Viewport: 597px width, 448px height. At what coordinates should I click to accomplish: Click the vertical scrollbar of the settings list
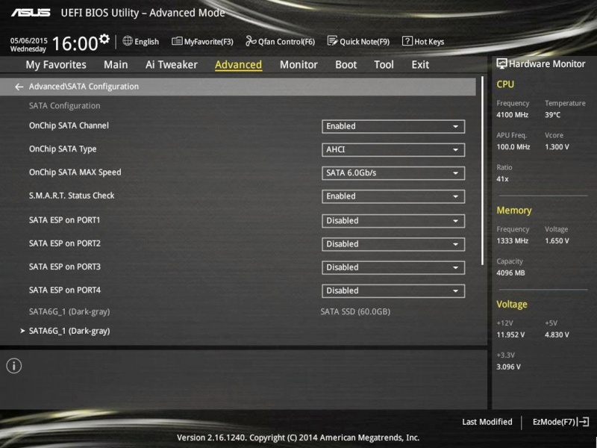483,172
